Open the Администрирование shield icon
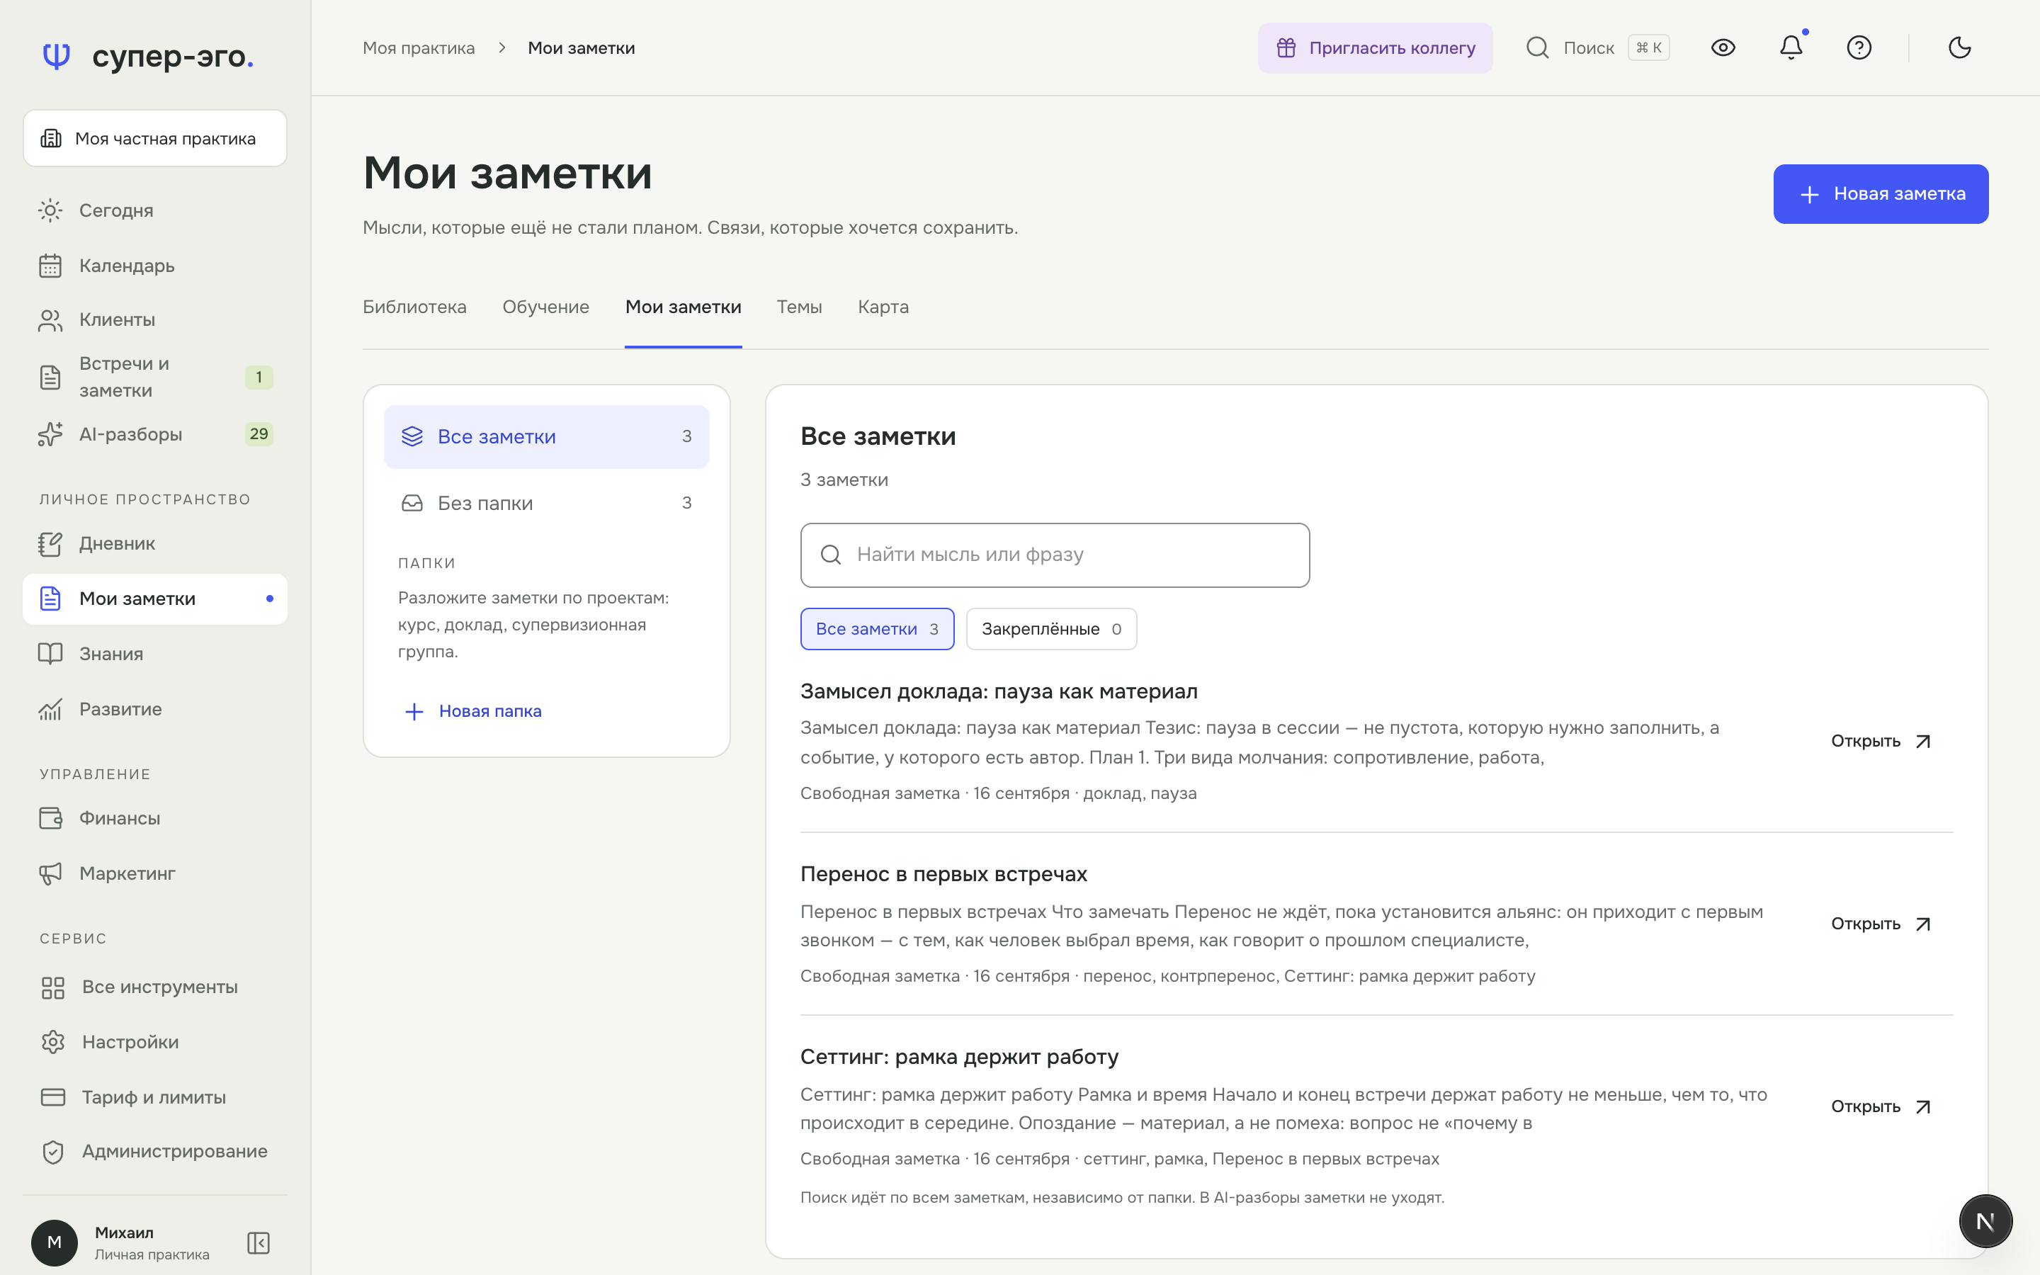 (x=53, y=1152)
